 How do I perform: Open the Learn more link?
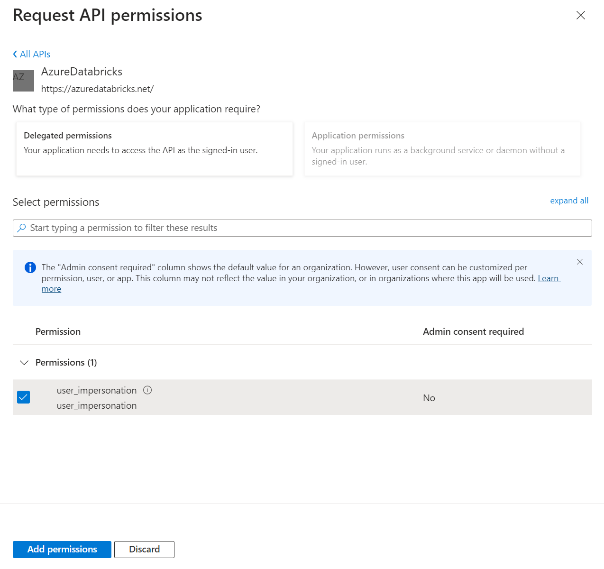(x=549, y=278)
